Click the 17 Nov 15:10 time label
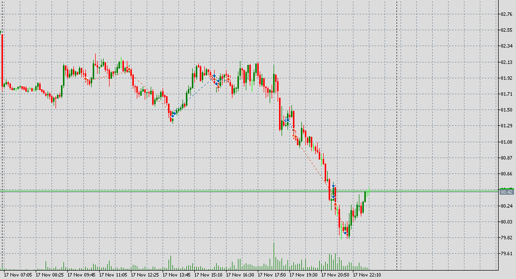516x279 pixels. coord(208,275)
